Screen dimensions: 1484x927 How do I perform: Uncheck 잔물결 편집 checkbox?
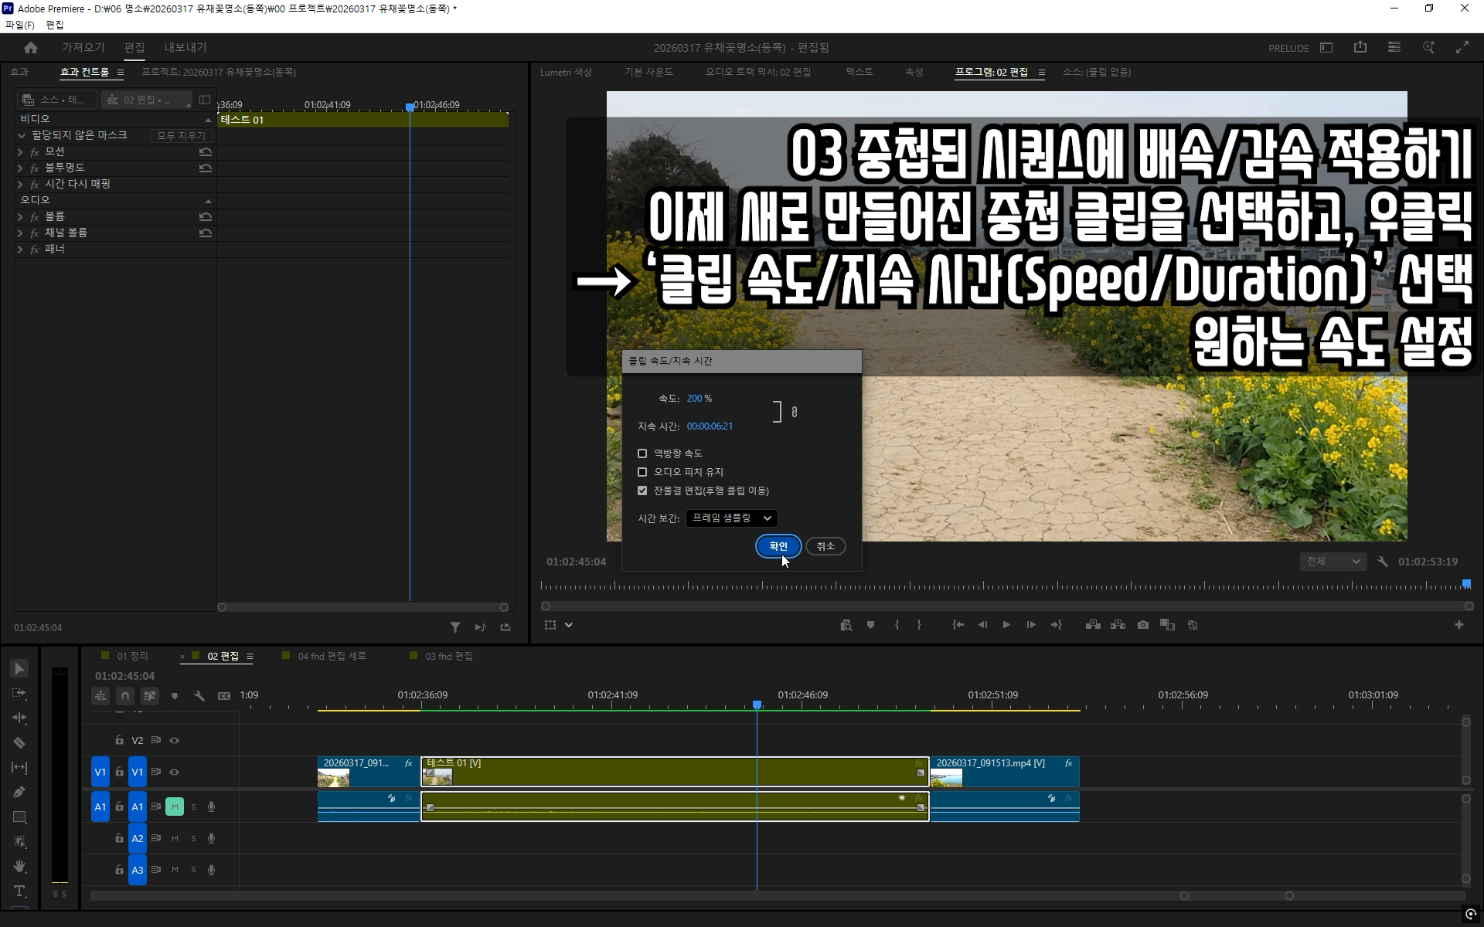(642, 491)
